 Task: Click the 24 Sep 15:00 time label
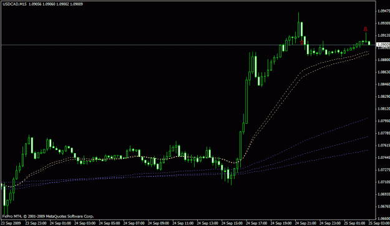(x=232, y=224)
